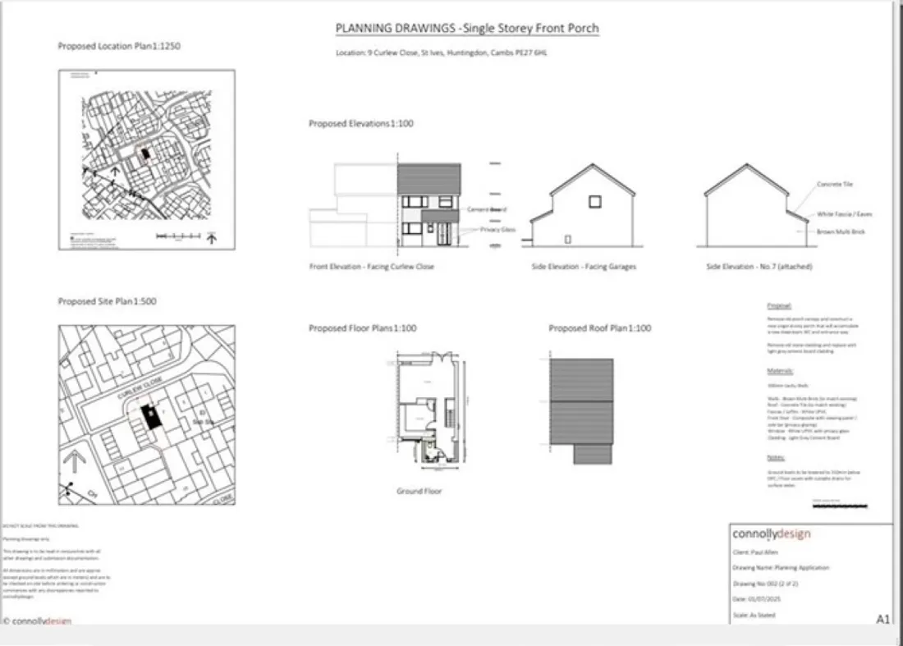
Task: Click the connollydesign logo in title block
Action: click(771, 534)
